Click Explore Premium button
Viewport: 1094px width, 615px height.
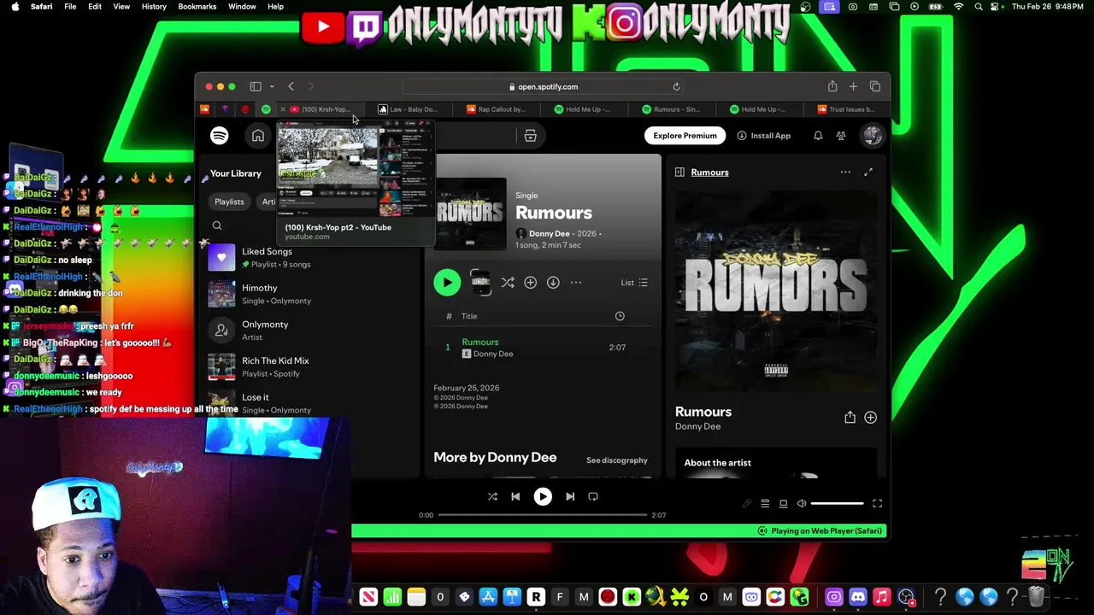(685, 136)
